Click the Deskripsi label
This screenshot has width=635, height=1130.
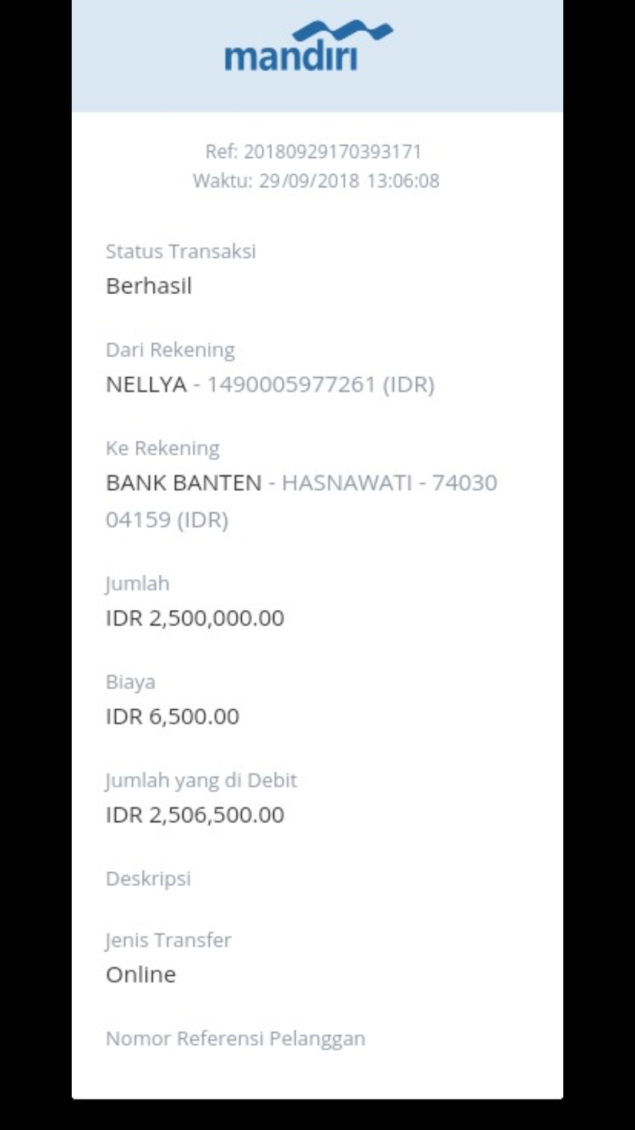(x=148, y=878)
